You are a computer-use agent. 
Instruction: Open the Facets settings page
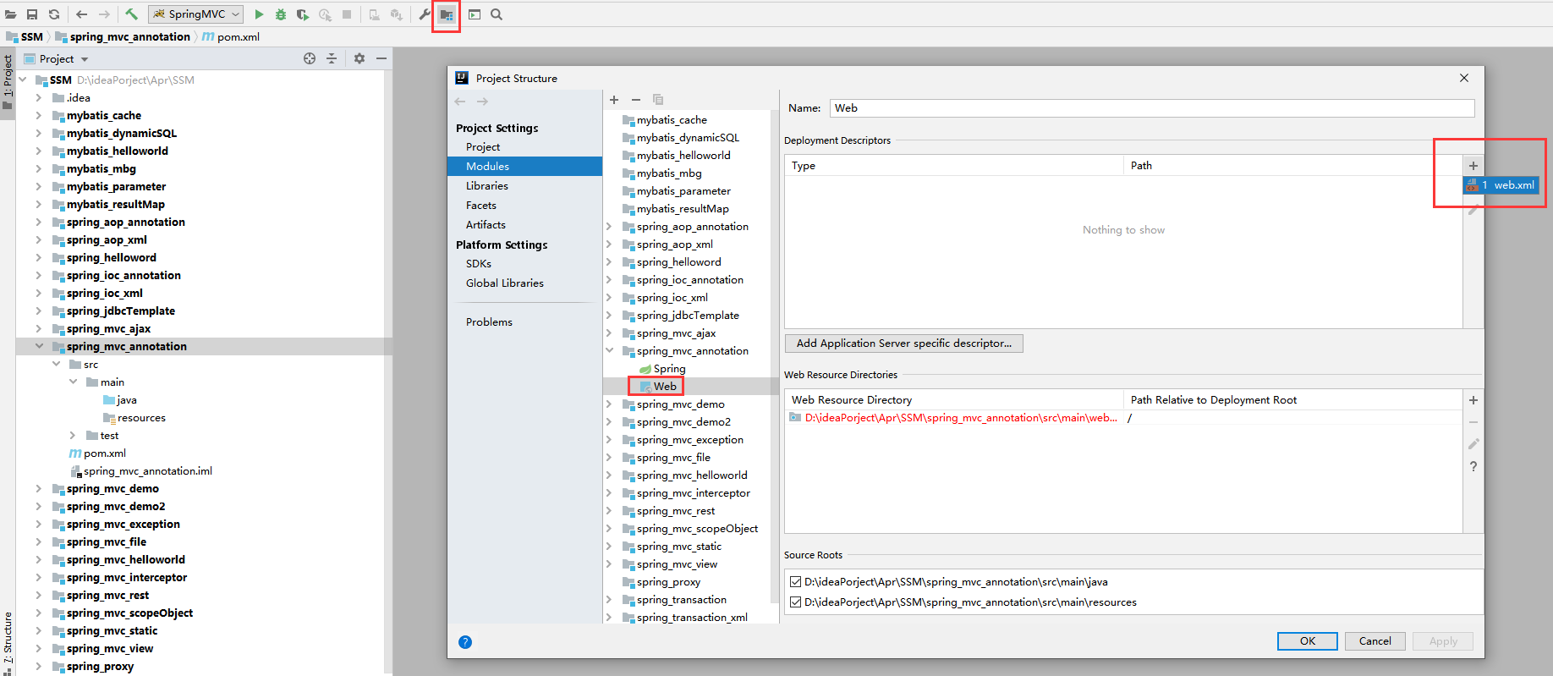[x=481, y=206]
